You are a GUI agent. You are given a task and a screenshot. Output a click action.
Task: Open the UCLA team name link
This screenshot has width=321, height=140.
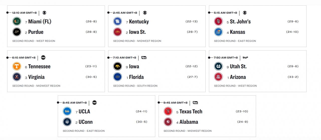[x=84, y=112]
